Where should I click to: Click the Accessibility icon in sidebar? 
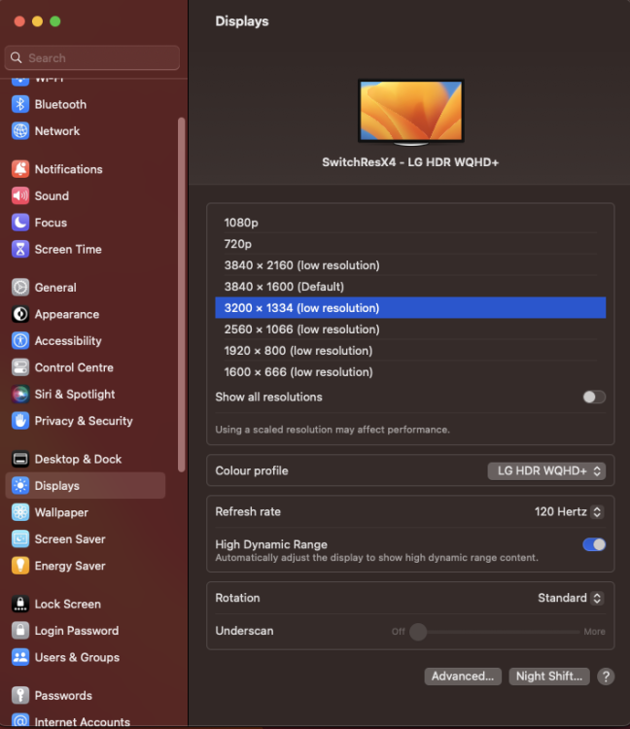pyautogui.click(x=20, y=341)
